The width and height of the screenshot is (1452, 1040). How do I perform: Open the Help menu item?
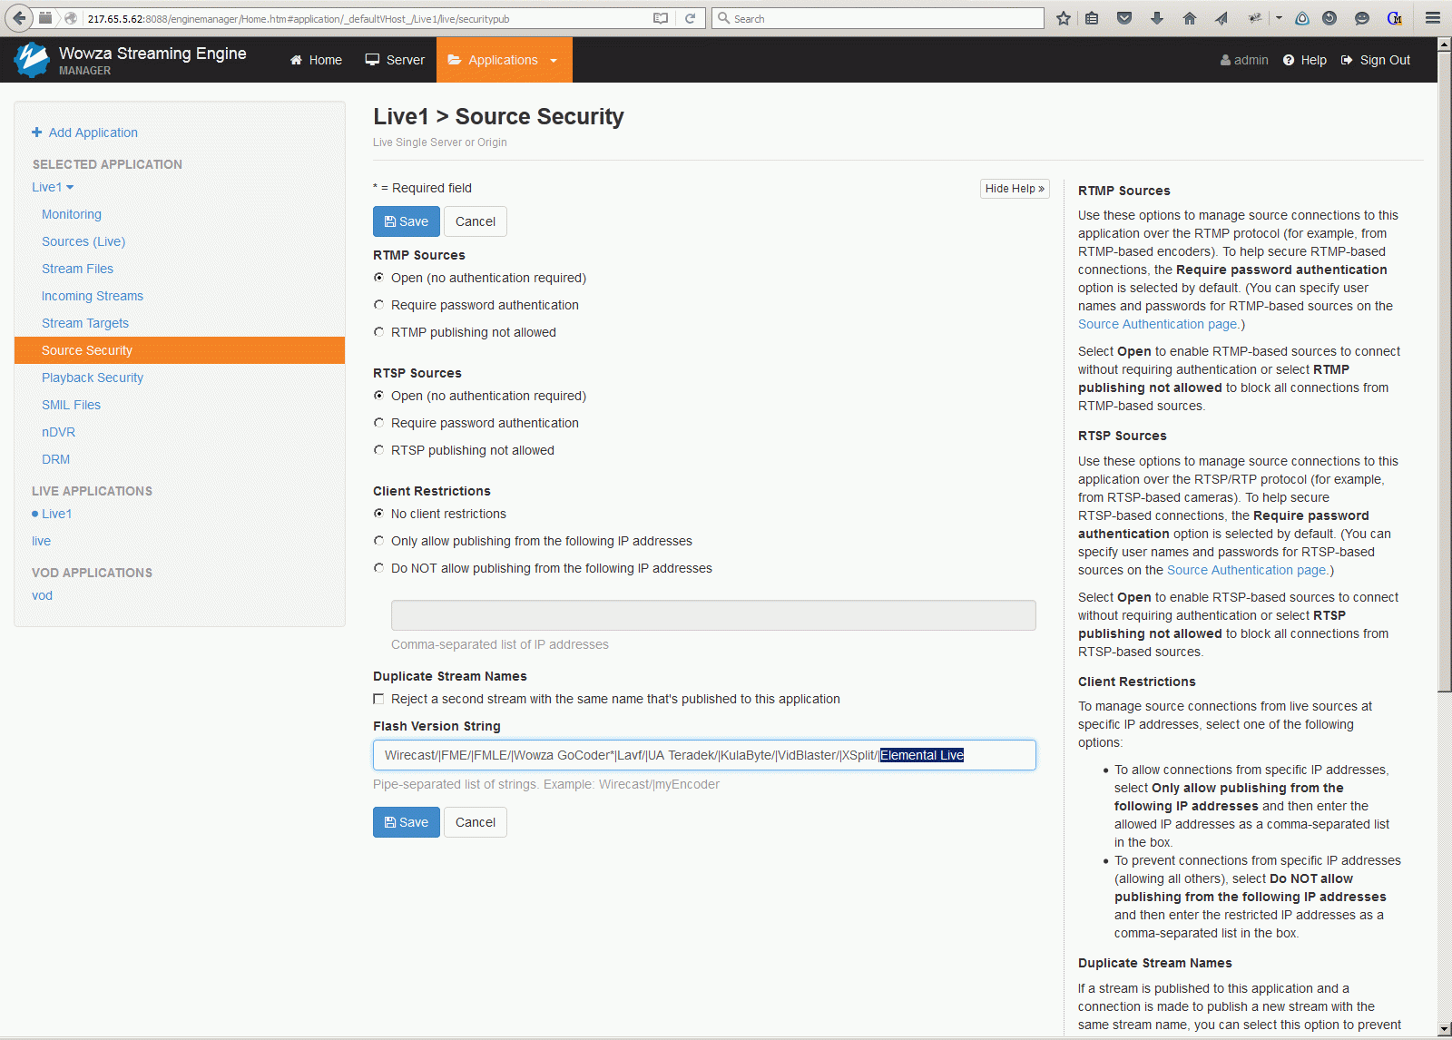pos(1305,60)
